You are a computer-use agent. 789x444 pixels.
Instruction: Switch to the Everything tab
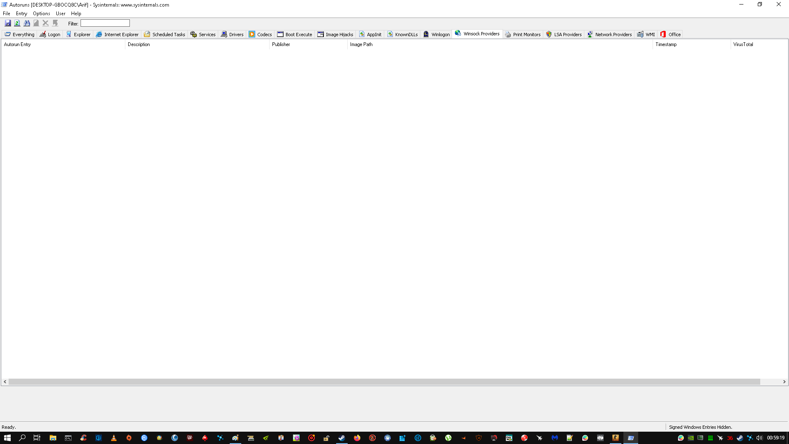point(20,35)
